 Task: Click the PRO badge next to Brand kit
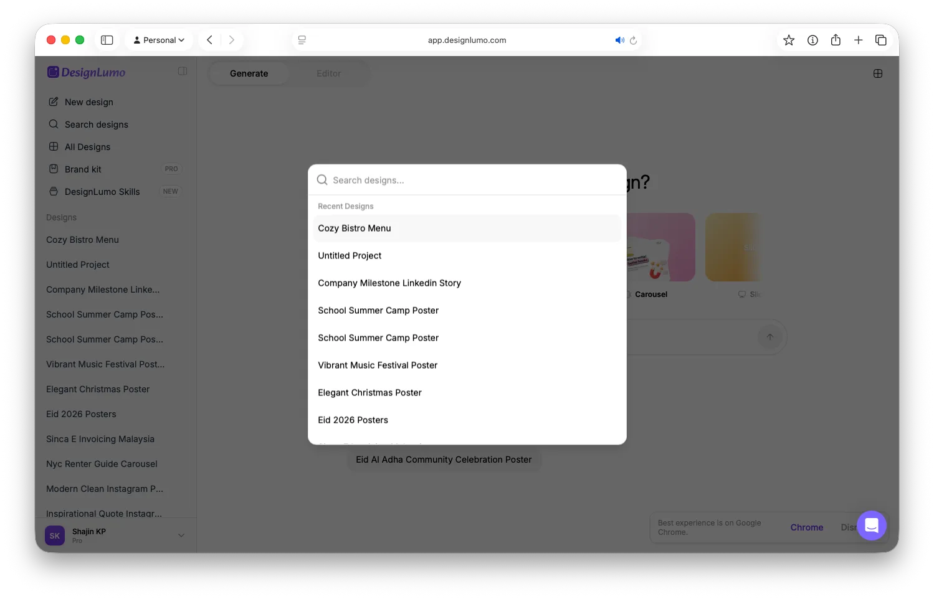(x=171, y=169)
